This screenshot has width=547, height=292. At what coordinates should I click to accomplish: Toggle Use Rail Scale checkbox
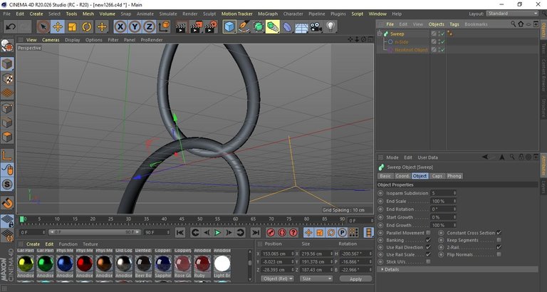click(428, 254)
